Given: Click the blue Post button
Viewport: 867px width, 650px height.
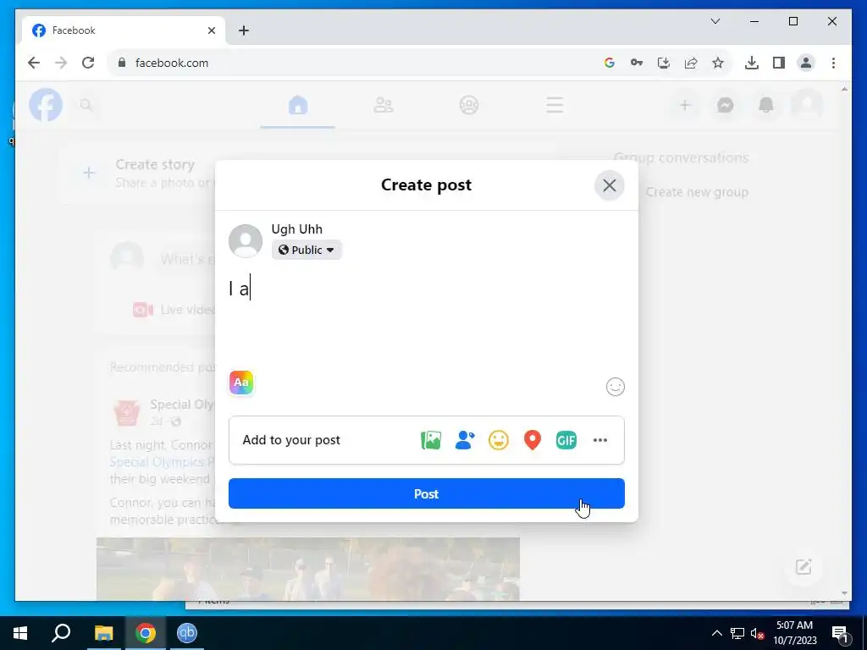Looking at the screenshot, I should [x=427, y=493].
